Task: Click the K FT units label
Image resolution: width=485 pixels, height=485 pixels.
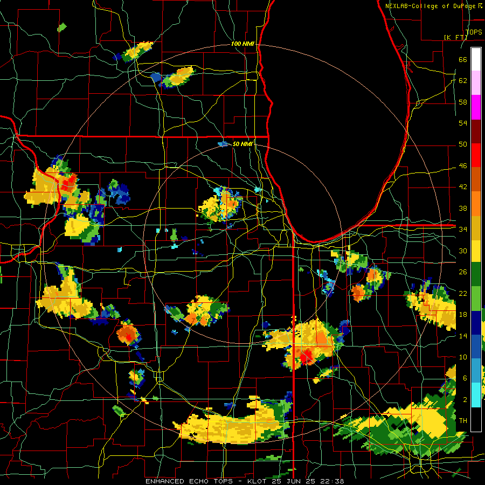Action: pos(456,37)
